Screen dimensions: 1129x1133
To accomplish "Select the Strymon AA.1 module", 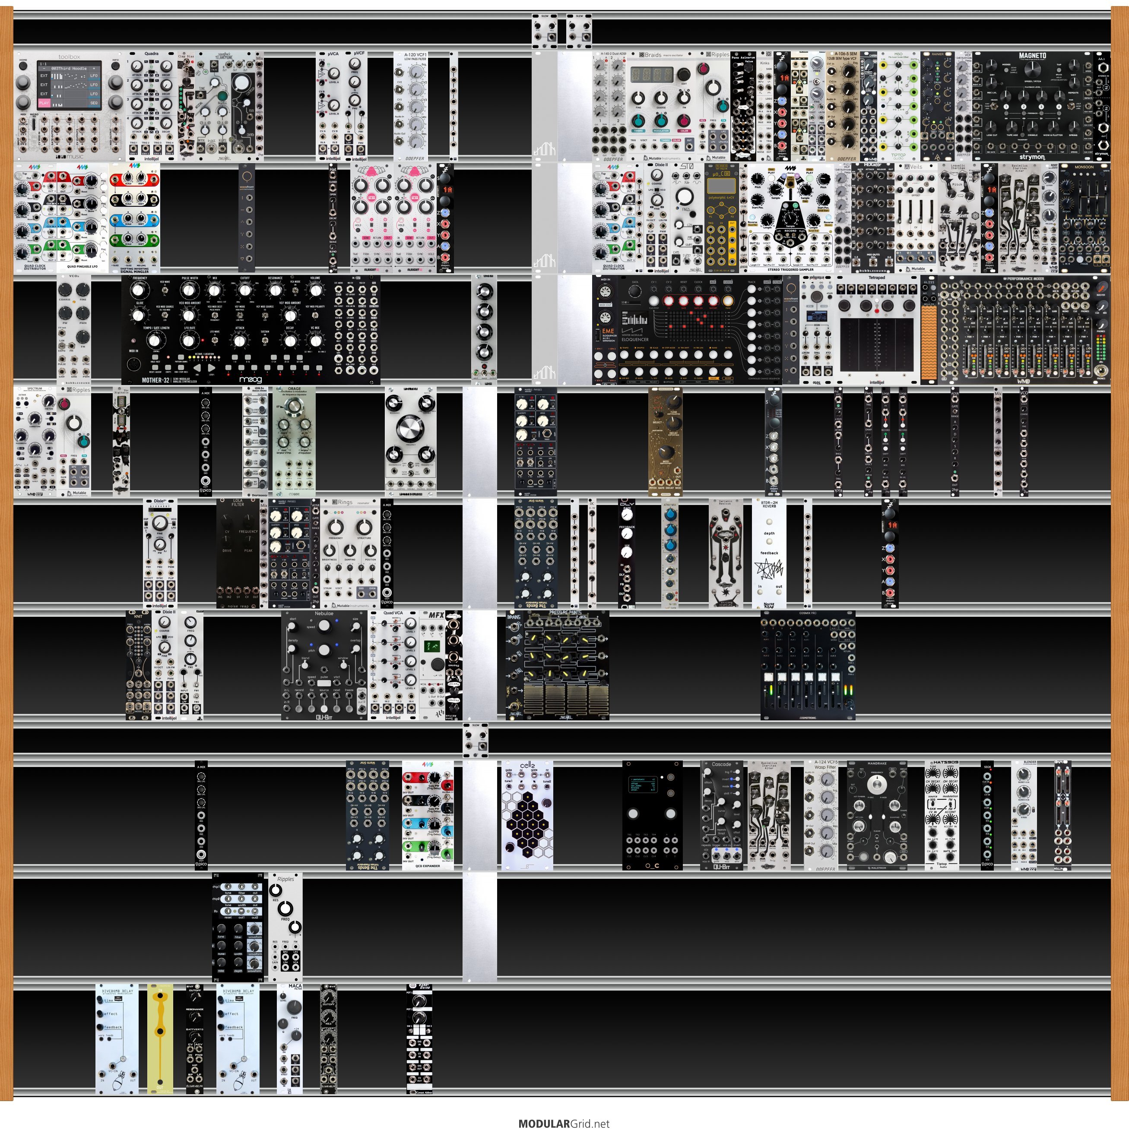I will tap(1102, 106).
